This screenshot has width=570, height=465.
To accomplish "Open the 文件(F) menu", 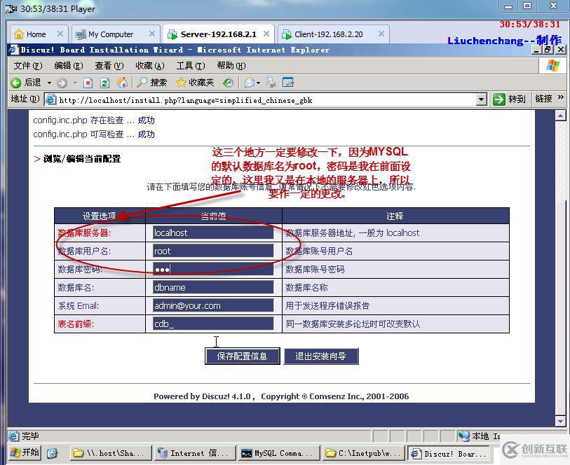I will pos(28,66).
